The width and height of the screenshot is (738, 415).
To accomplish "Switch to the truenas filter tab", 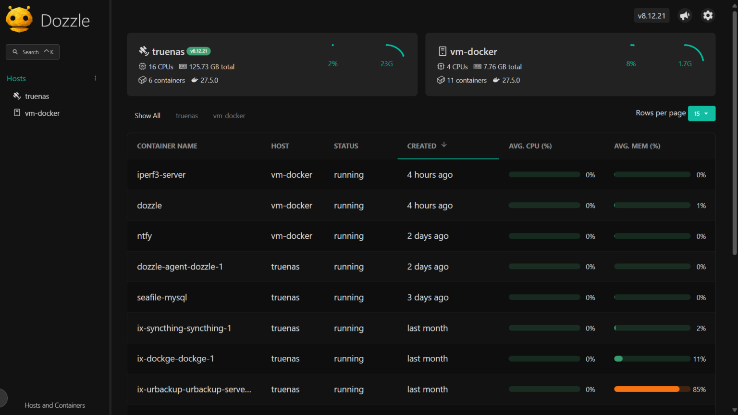I will tap(186, 115).
